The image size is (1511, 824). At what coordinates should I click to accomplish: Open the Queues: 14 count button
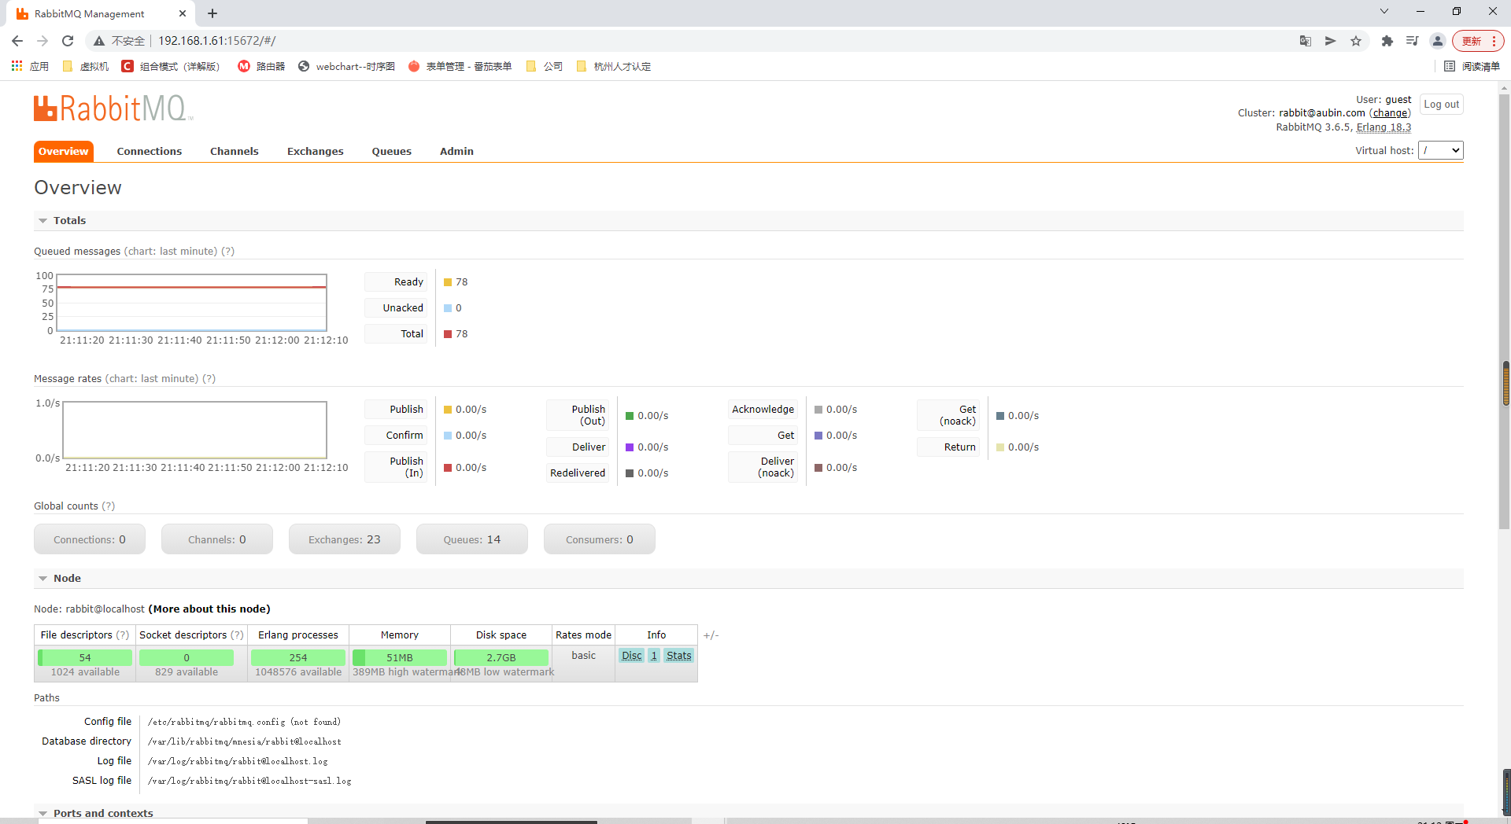(x=472, y=539)
